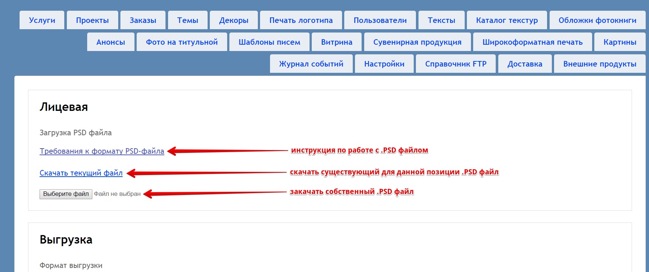This screenshot has width=649, height=272.
Task: Open the Требования к формату PSD-файла link
Action: coord(102,151)
